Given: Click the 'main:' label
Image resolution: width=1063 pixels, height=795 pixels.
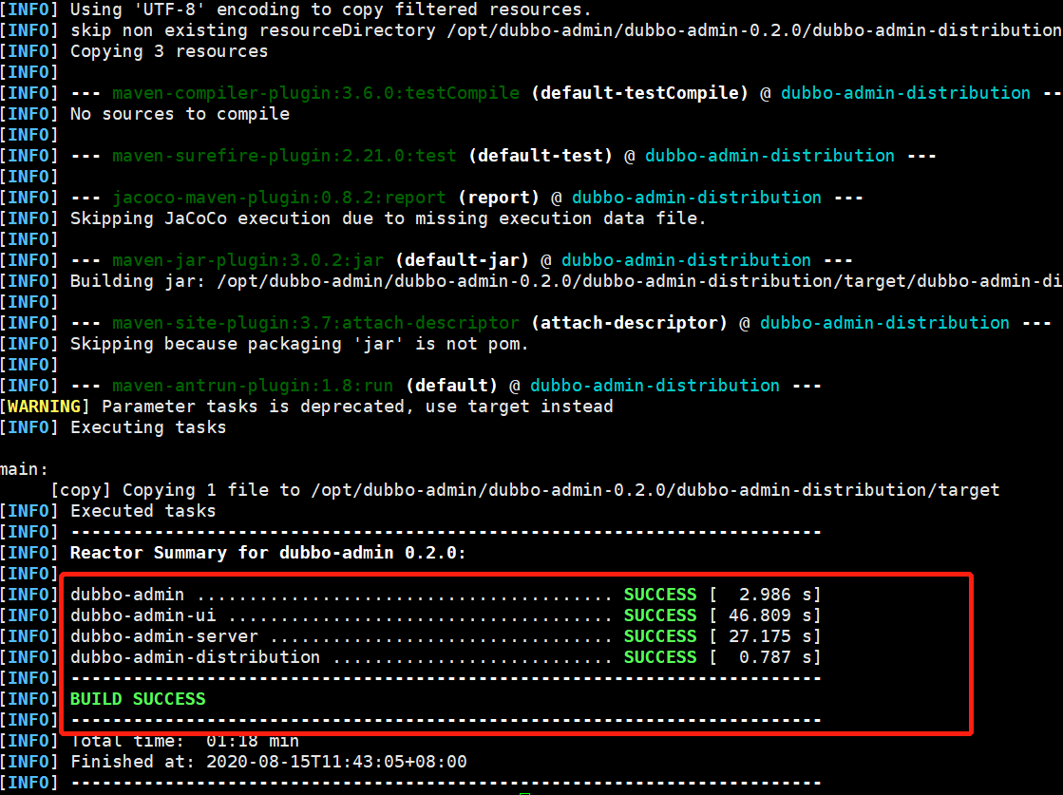Looking at the screenshot, I should (x=24, y=469).
